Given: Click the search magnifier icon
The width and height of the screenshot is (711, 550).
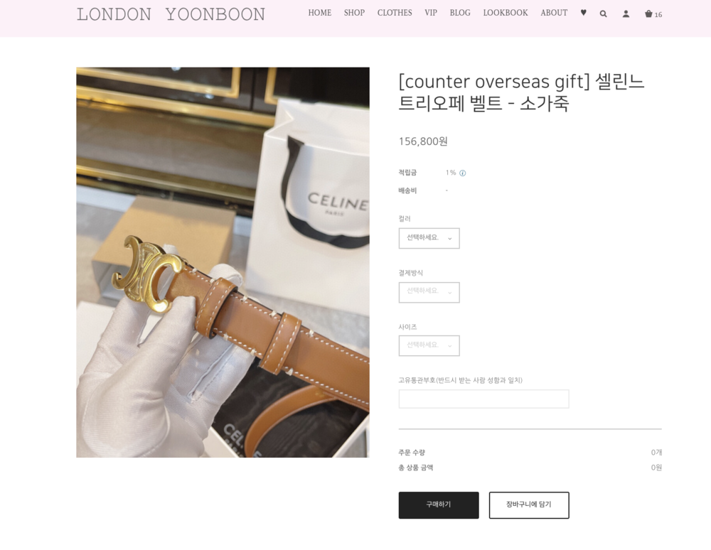Looking at the screenshot, I should point(603,14).
